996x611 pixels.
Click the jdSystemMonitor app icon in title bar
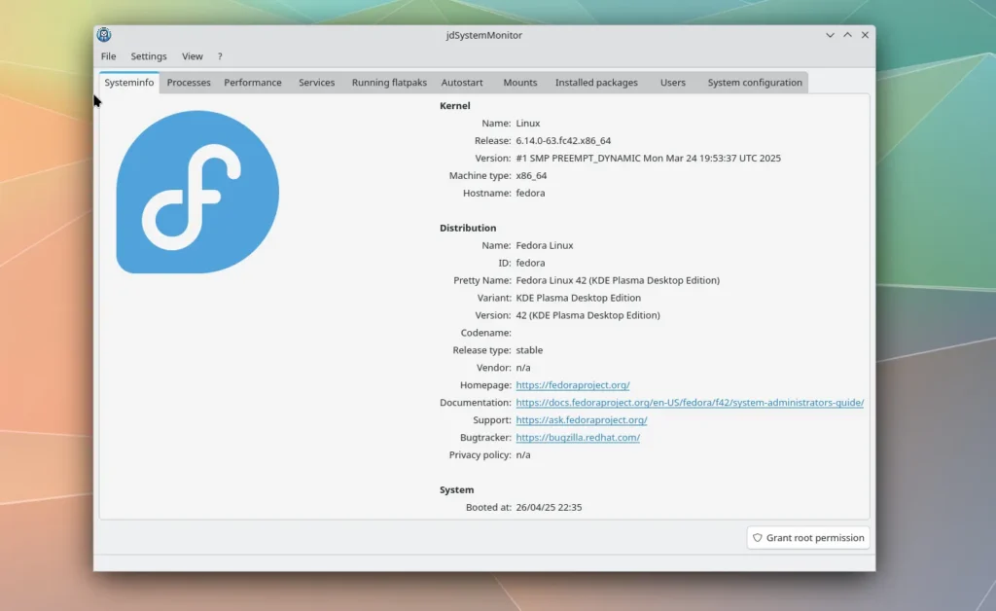[104, 35]
